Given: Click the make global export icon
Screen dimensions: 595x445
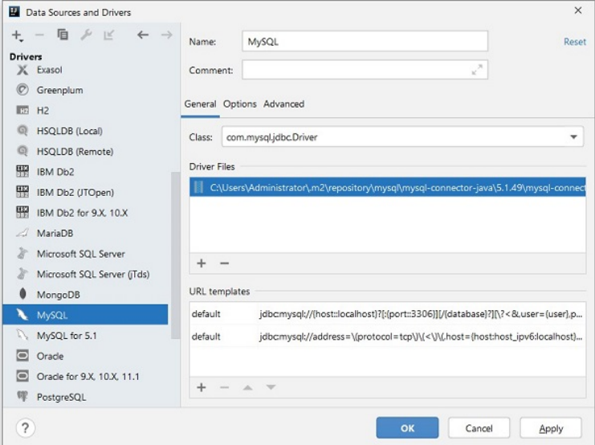Looking at the screenshot, I should click(x=109, y=35).
